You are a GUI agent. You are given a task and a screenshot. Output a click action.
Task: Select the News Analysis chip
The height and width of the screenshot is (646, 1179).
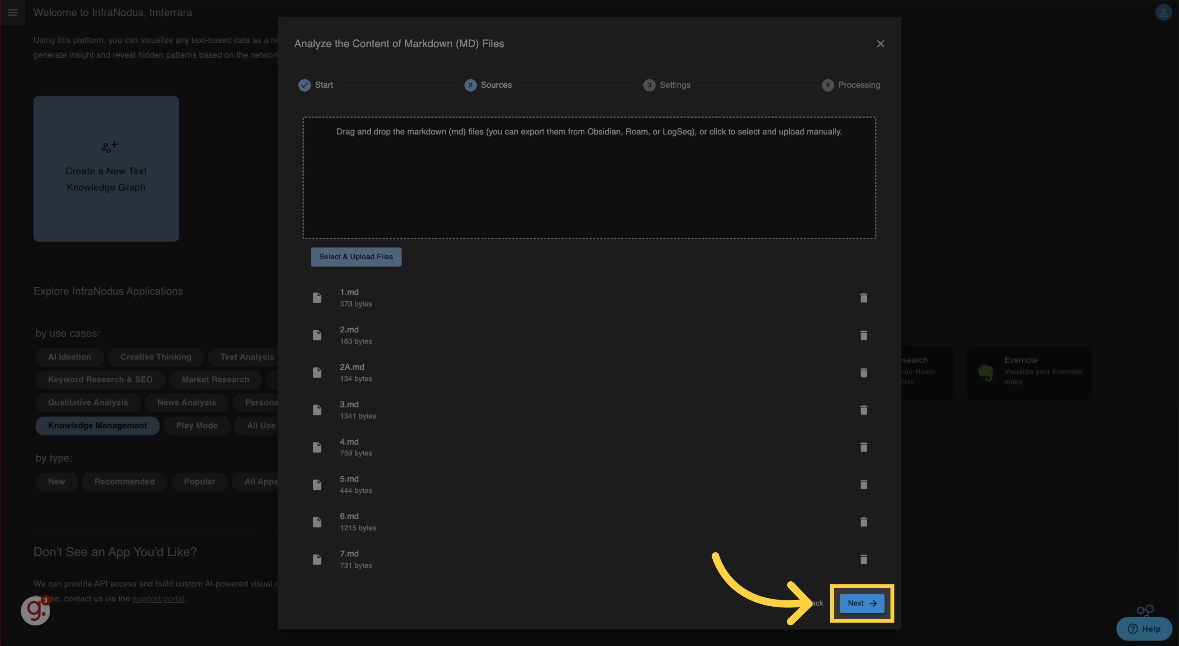point(186,402)
